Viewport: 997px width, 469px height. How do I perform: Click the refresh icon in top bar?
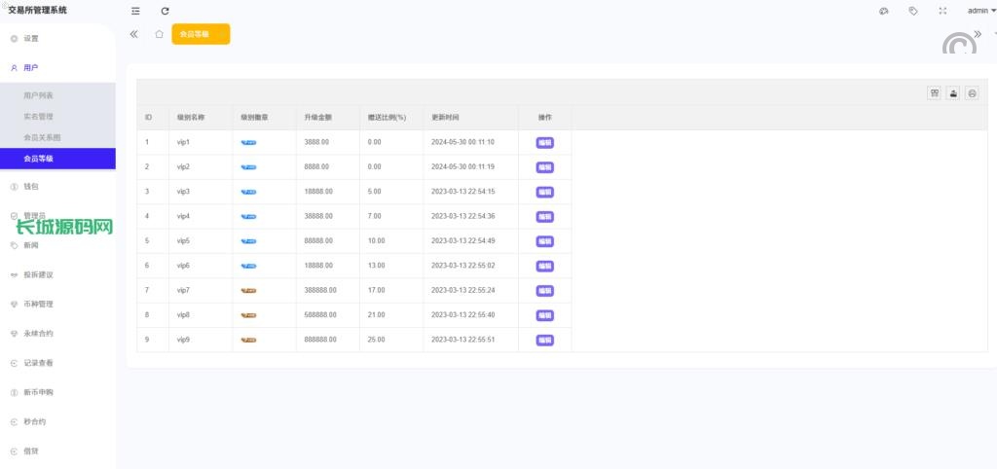coord(165,11)
